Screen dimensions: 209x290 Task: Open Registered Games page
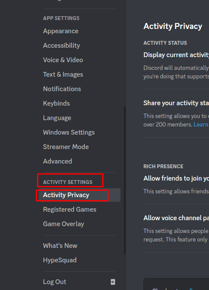click(69, 210)
